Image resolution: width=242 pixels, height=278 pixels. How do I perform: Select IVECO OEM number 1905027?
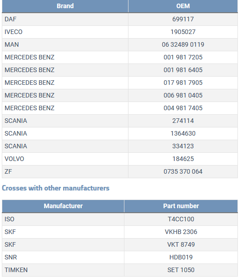183,32
